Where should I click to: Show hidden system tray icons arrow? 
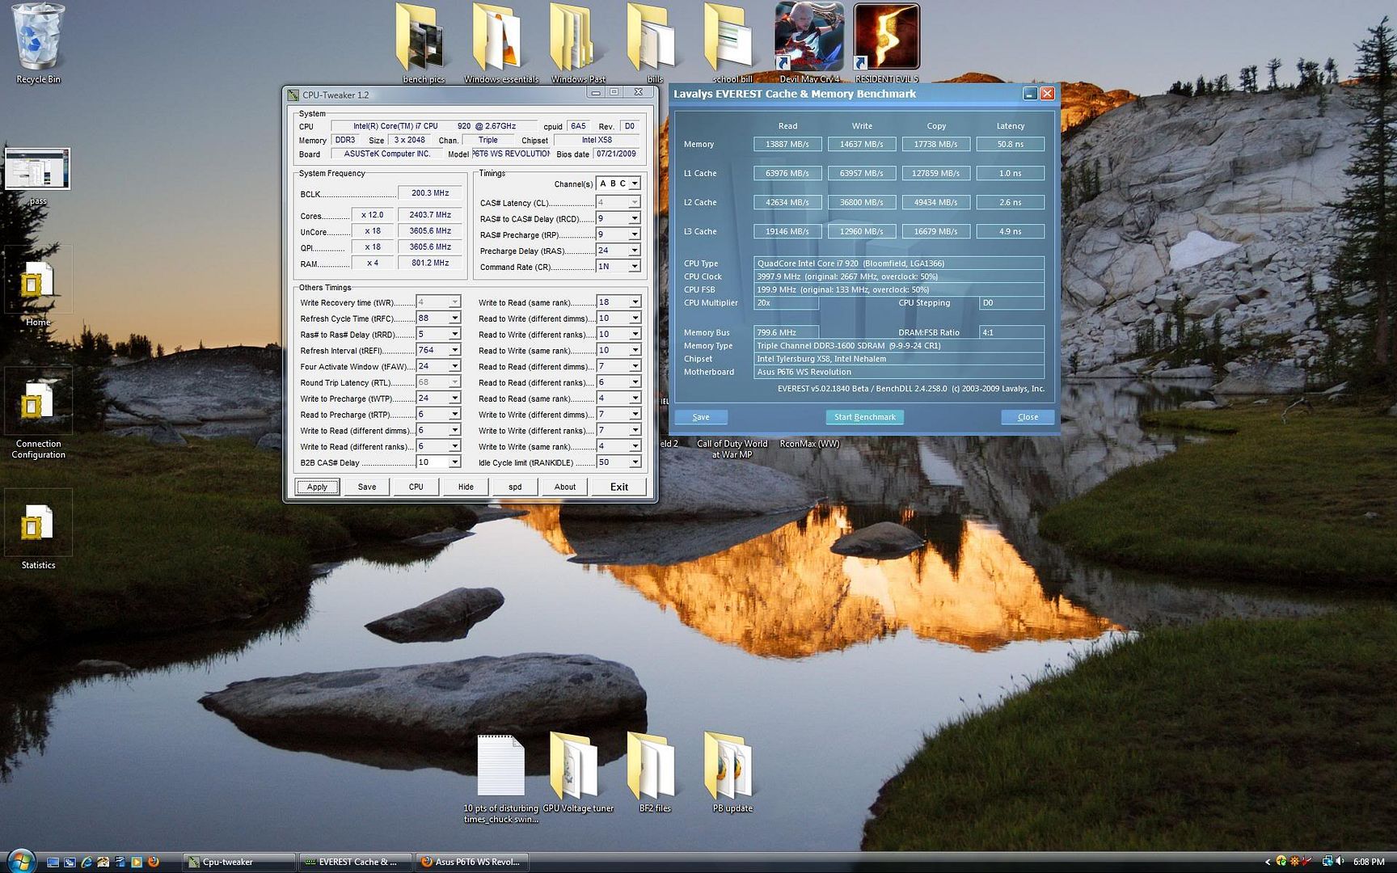1268,862
